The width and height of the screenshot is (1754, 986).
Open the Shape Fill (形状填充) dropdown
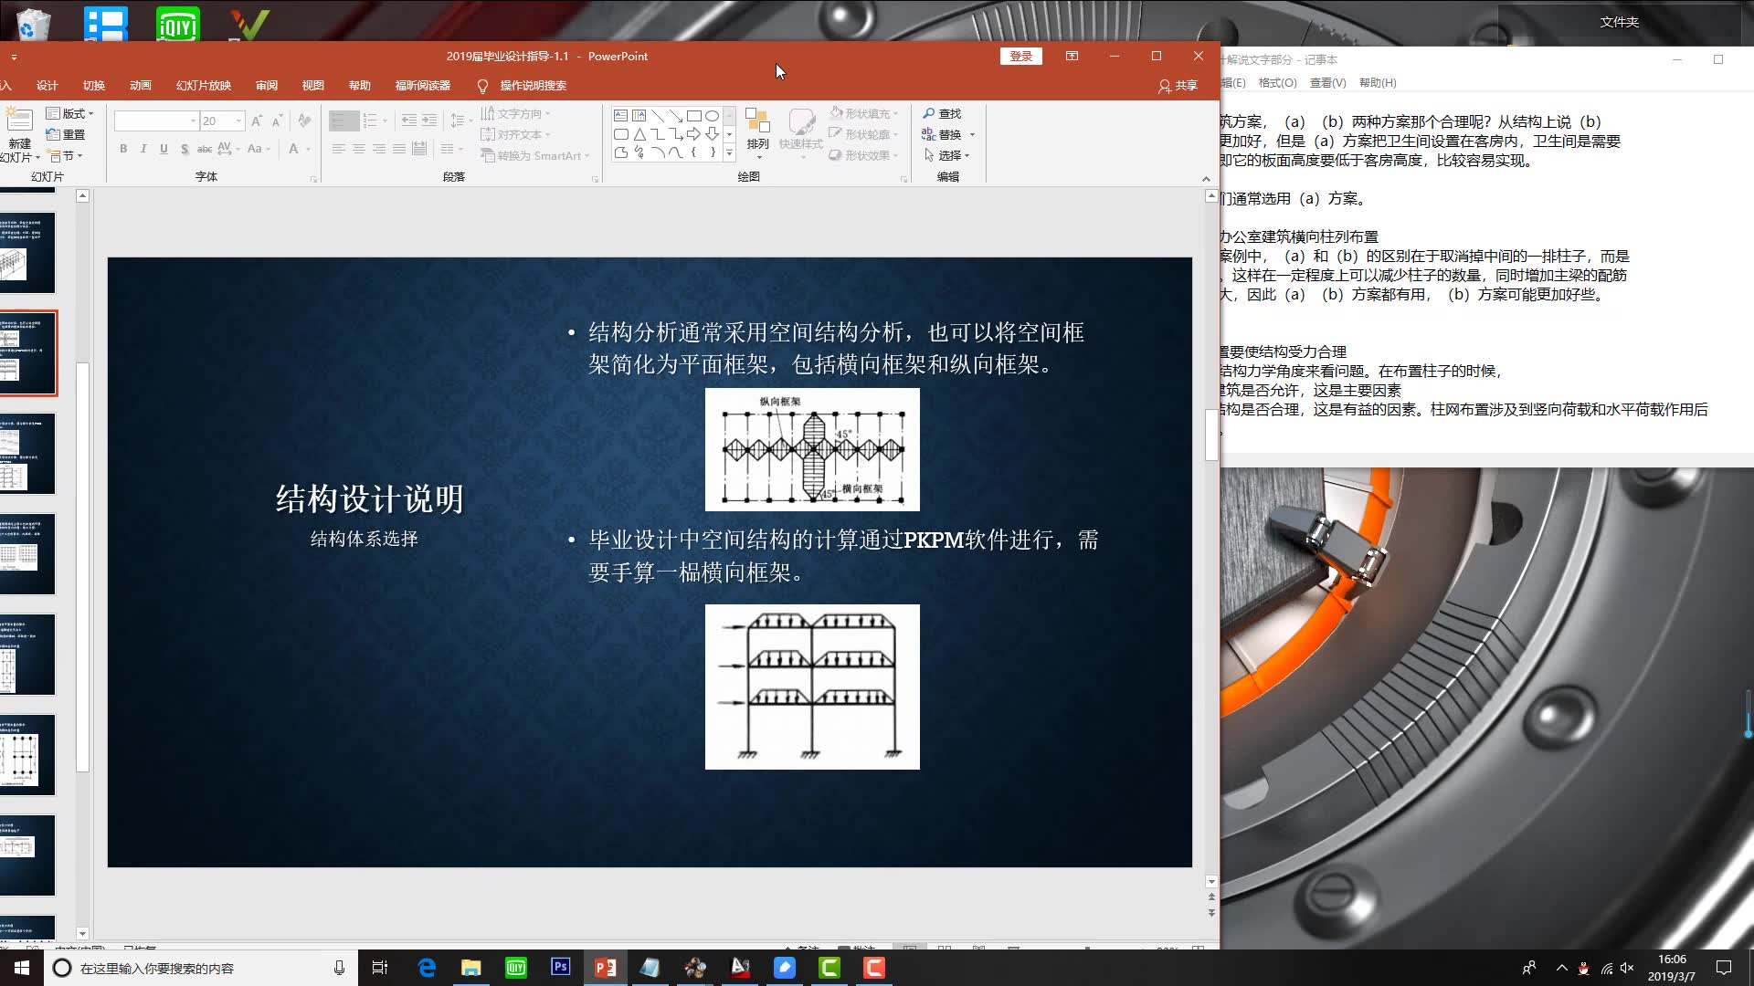(x=864, y=113)
